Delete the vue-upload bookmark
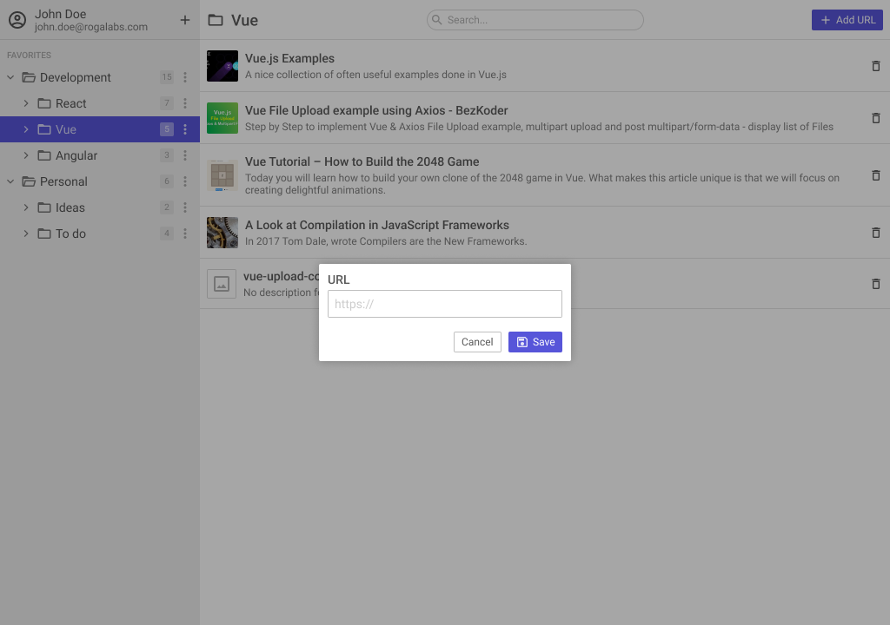This screenshot has width=890, height=625. click(x=876, y=284)
